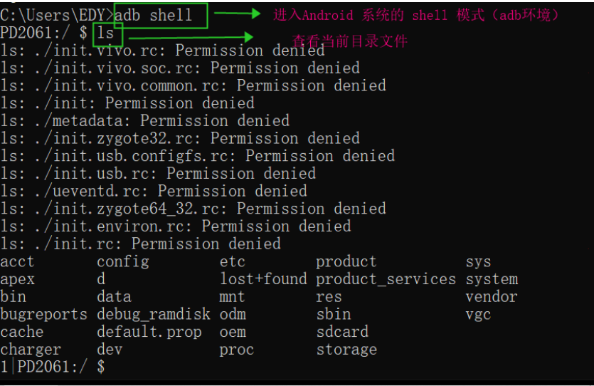This screenshot has width=594, height=386.
Task: Click the "system" directory name
Action: coord(492,279)
